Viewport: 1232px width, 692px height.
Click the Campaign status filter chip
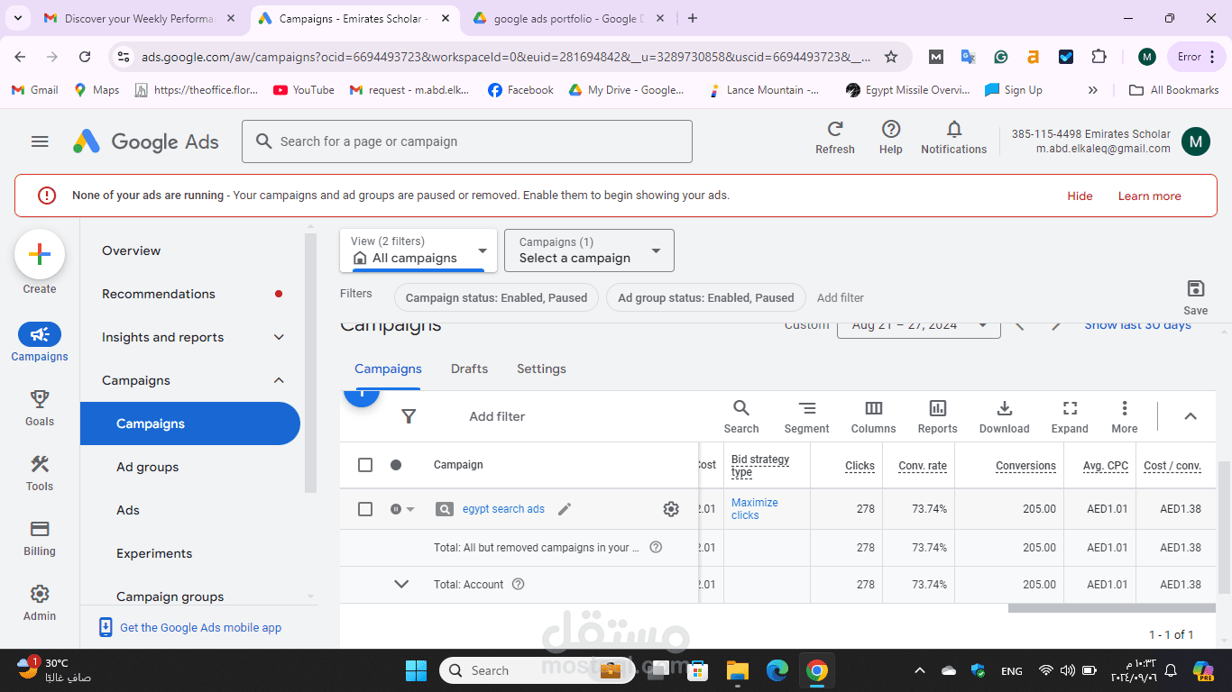pos(496,297)
